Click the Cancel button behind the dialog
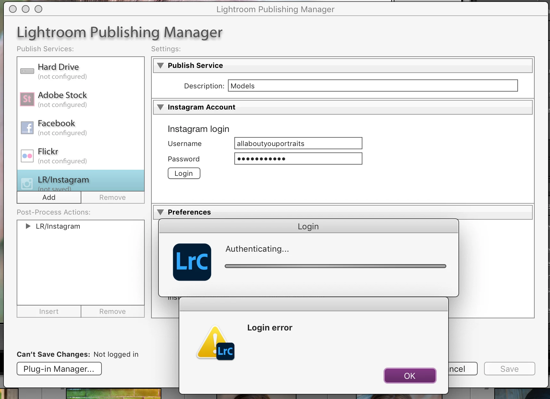Image resolution: width=550 pixels, height=399 pixels. tap(463, 369)
